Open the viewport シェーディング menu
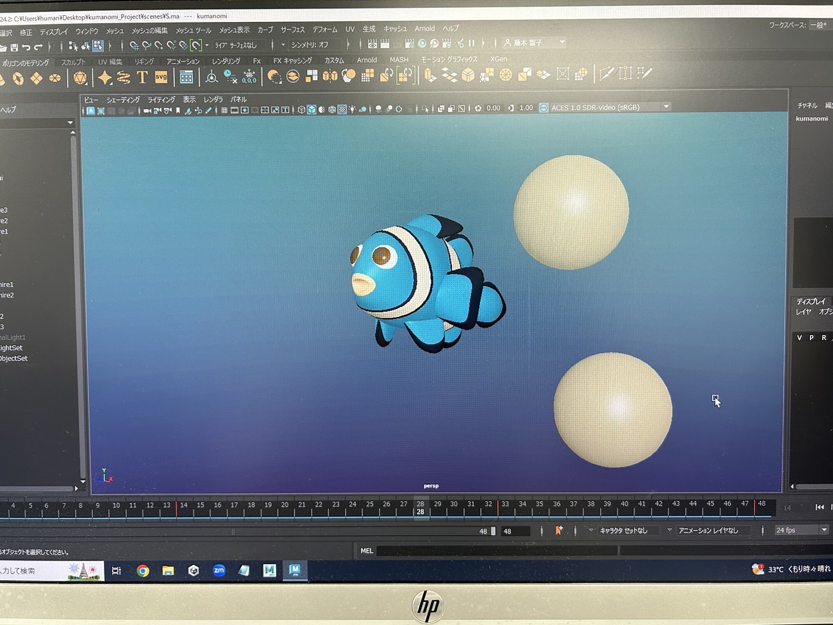 [x=123, y=100]
